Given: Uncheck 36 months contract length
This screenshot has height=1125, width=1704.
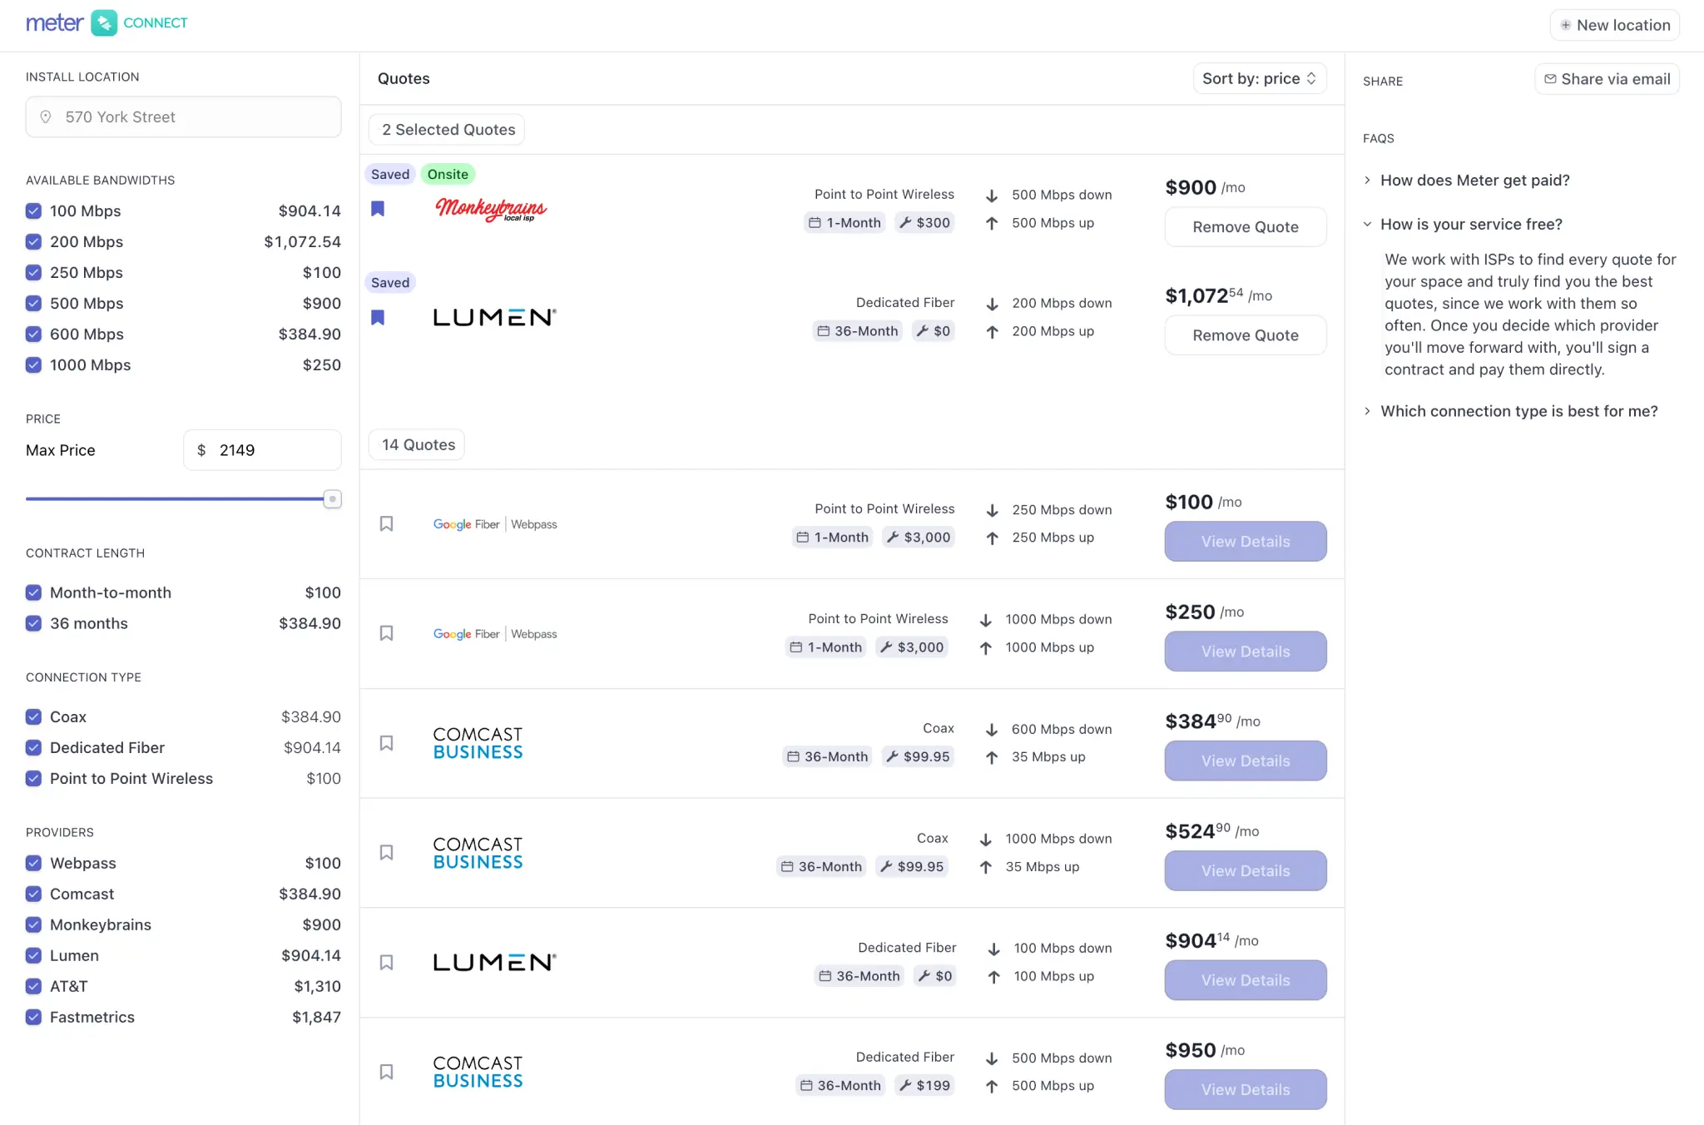Looking at the screenshot, I should [x=33, y=623].
